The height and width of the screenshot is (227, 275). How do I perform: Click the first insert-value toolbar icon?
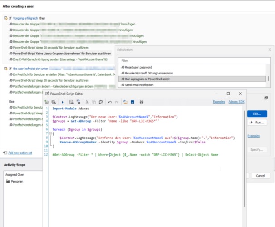tap(47, 102)
